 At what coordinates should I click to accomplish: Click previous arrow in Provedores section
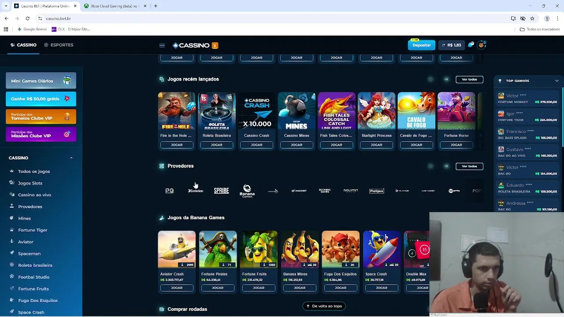pos(430,166)
